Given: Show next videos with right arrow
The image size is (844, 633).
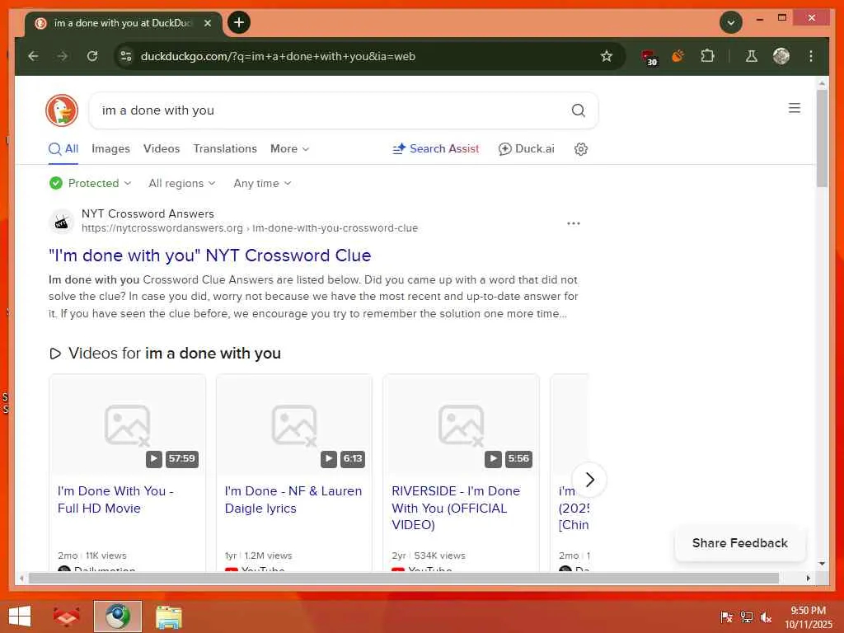Looking at the screenshot, I should [x=589, y=480].
